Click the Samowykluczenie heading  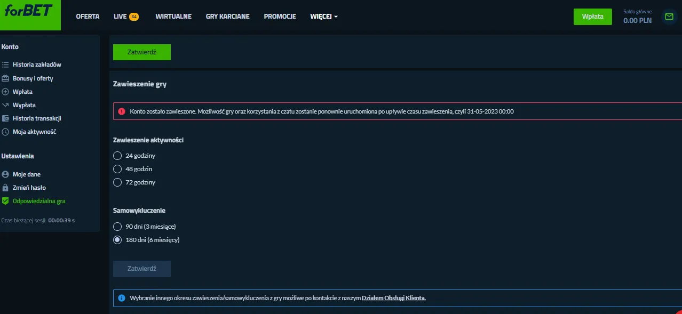click(x=139, y=211)
